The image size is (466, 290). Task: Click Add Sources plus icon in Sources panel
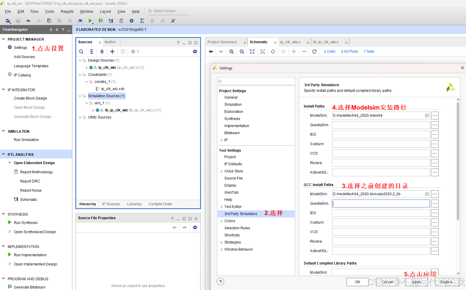click(x=112, y=52)
